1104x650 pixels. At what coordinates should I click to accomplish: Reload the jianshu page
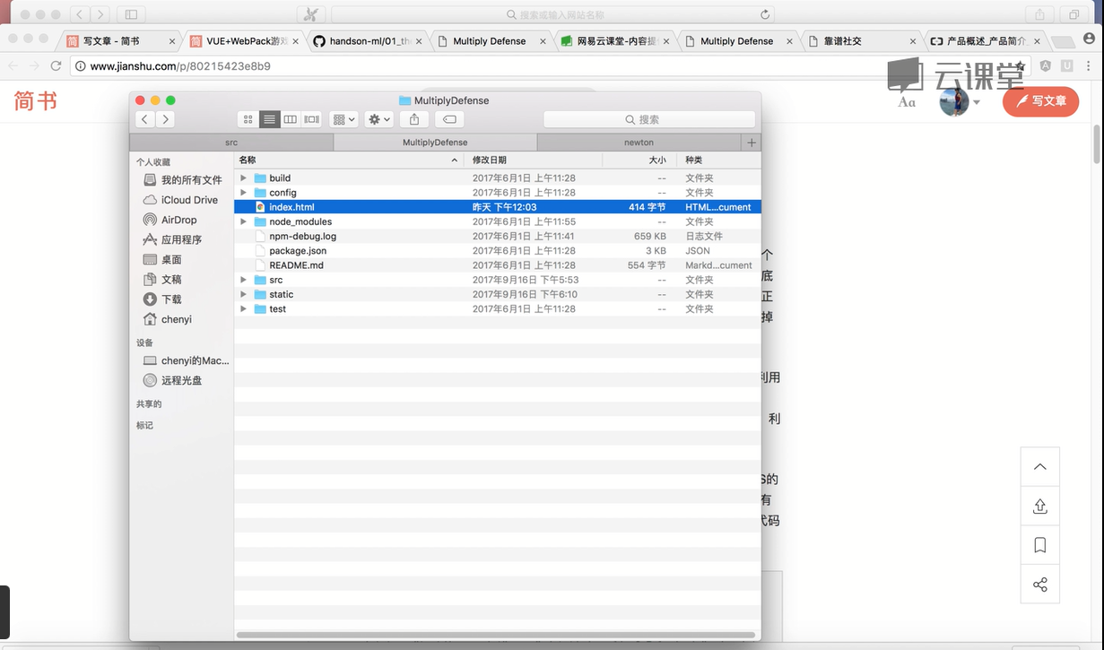[56, 65]
